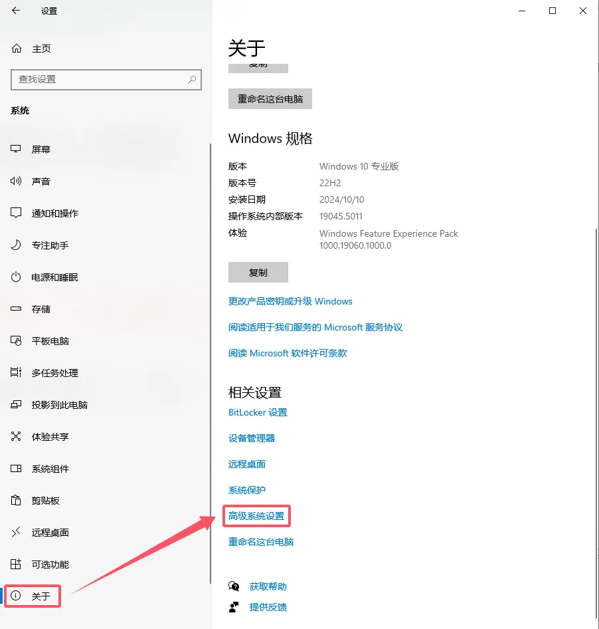Screen dimensions: 599x629
Task: Open 剪贴板 (Clipboard) settings
Action: (x=43, y=500)
